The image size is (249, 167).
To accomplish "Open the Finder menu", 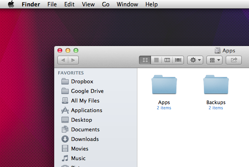I will click(x=31, y=4).
